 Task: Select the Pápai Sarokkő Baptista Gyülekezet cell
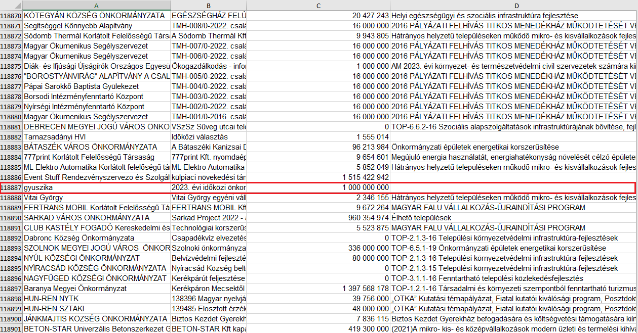[96, 86]
